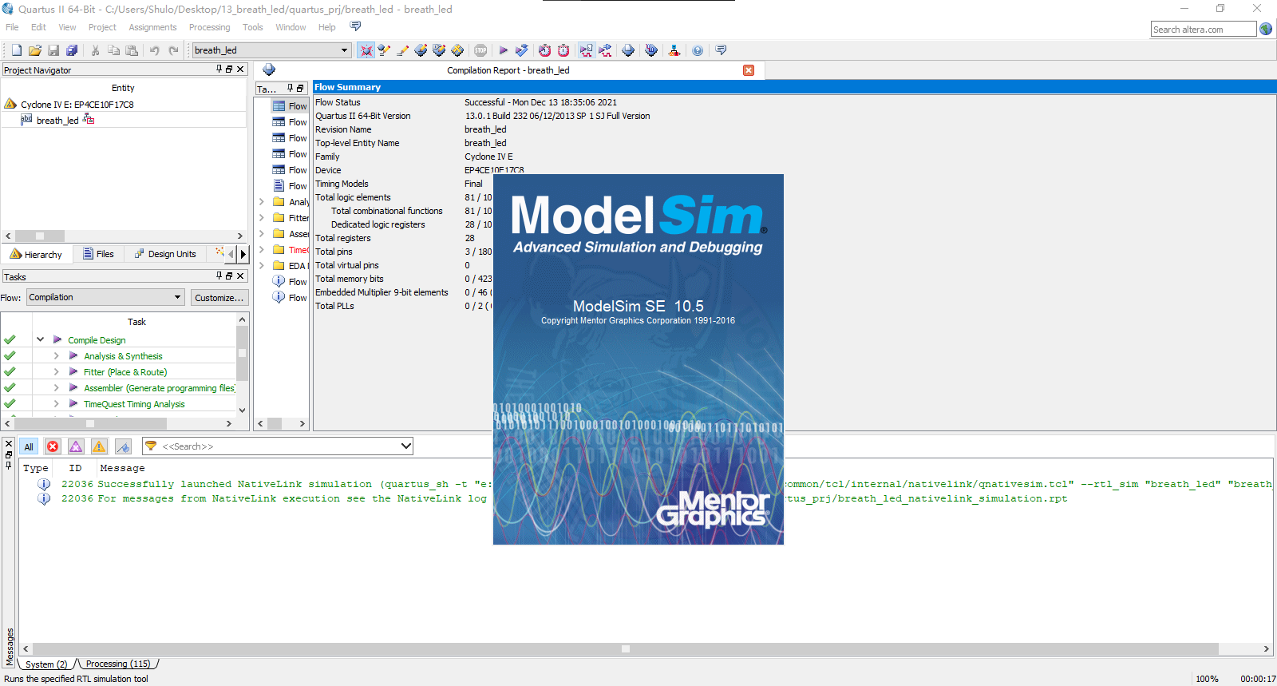
Task: Click the Start Compilation play icon
Action: (503, 50)
